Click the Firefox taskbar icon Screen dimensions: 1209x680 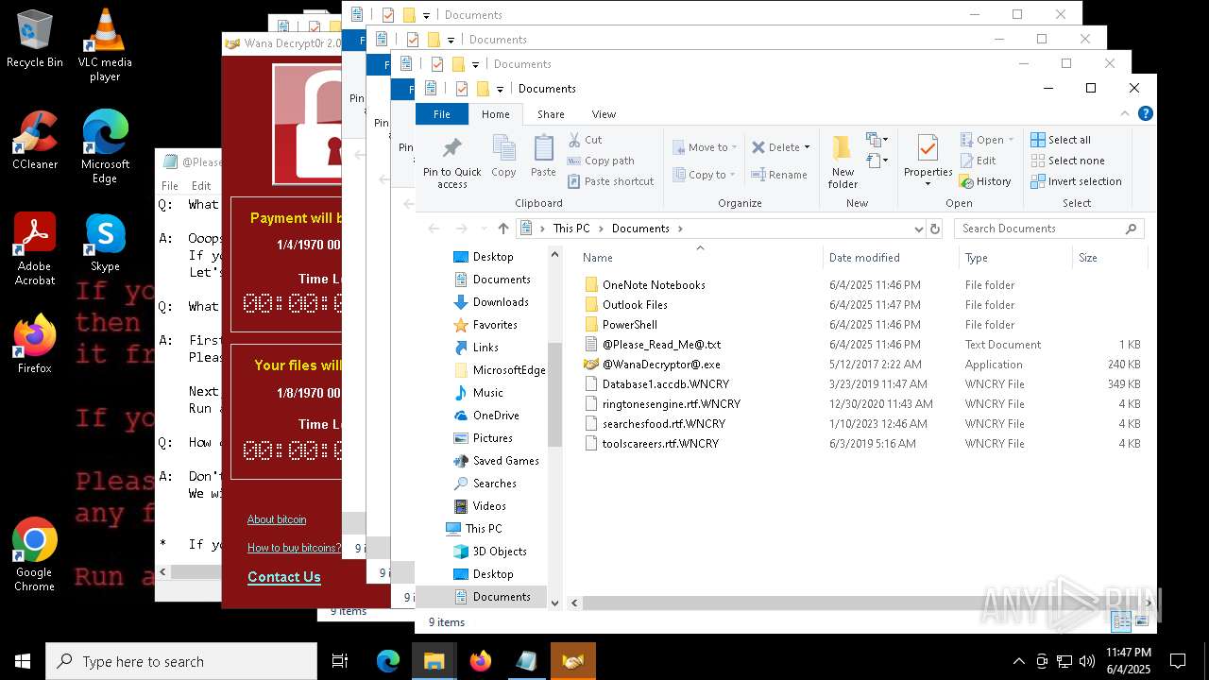pyautogui.click(x=480, y=661)
